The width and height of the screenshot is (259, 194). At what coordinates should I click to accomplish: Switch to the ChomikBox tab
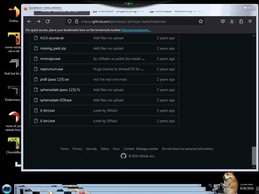[118, 11]
